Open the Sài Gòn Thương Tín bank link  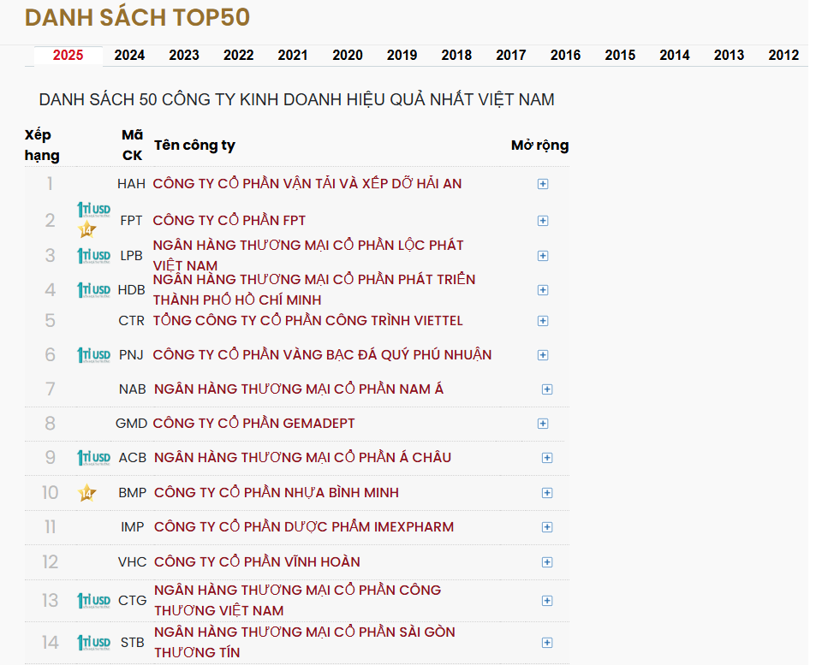pos(305,642)
